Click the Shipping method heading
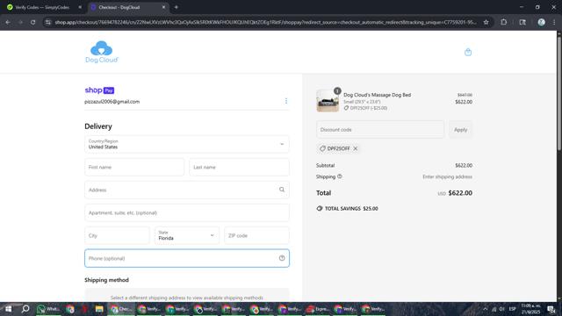This screenshot has width=562, height=316. click(106, 280)
